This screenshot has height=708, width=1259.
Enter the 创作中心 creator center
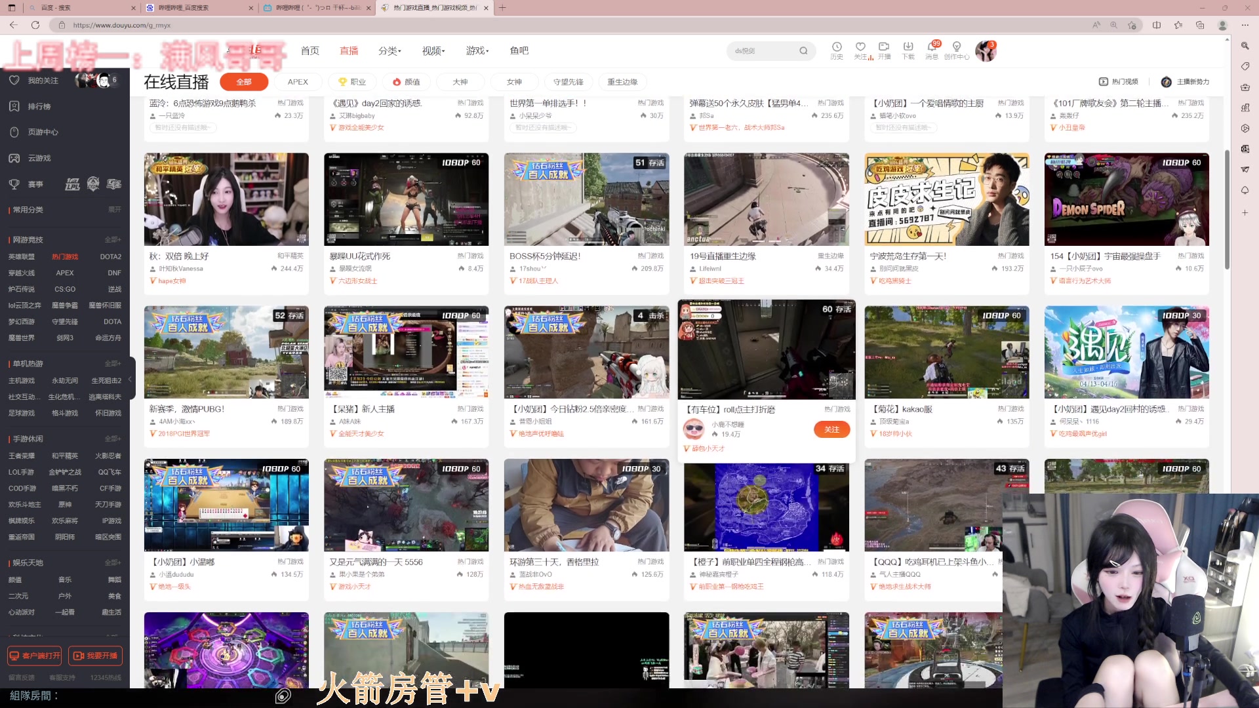click(x=957, y=50)
